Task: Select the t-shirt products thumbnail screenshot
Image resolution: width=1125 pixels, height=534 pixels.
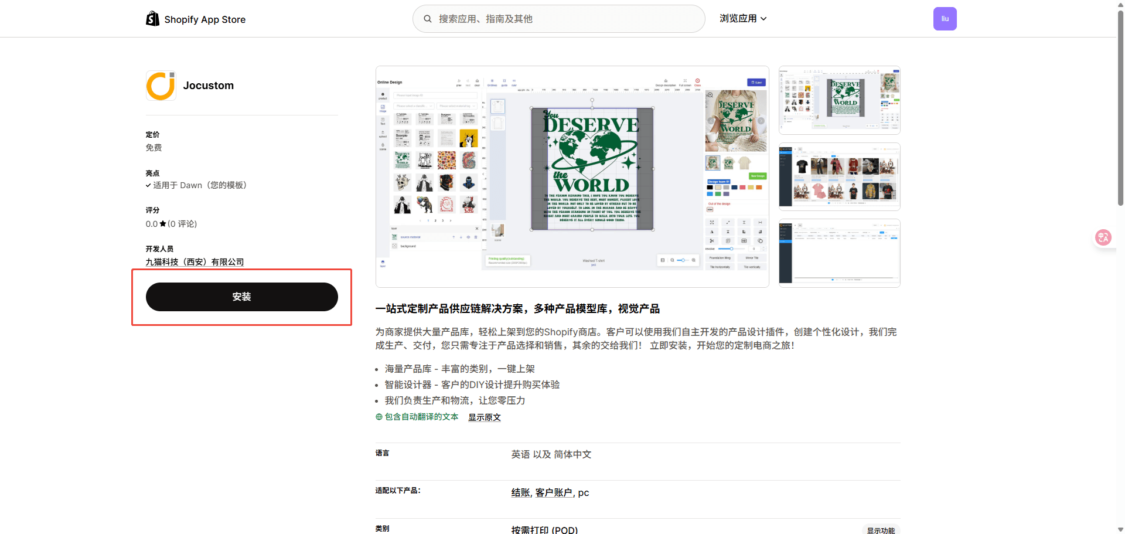Action: coord(839,176)
